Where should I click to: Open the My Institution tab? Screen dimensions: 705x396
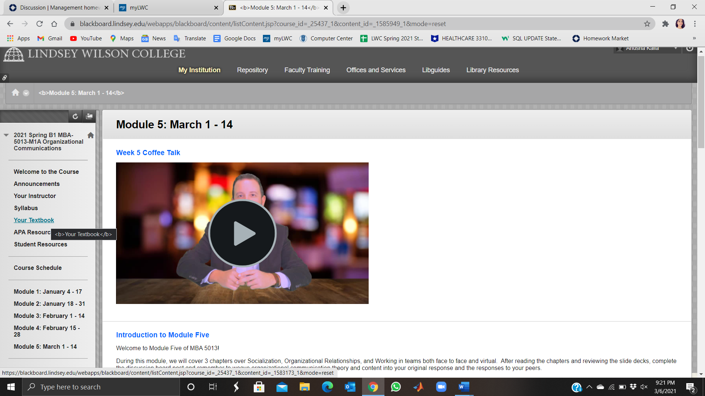[x=199, y=70]
